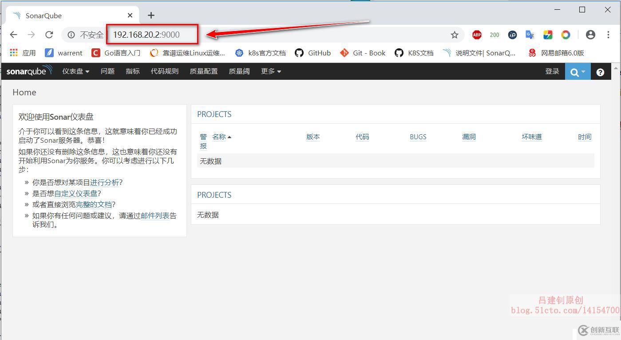
Task: Sort projects by BUGS column
Action: coord(418,137)
